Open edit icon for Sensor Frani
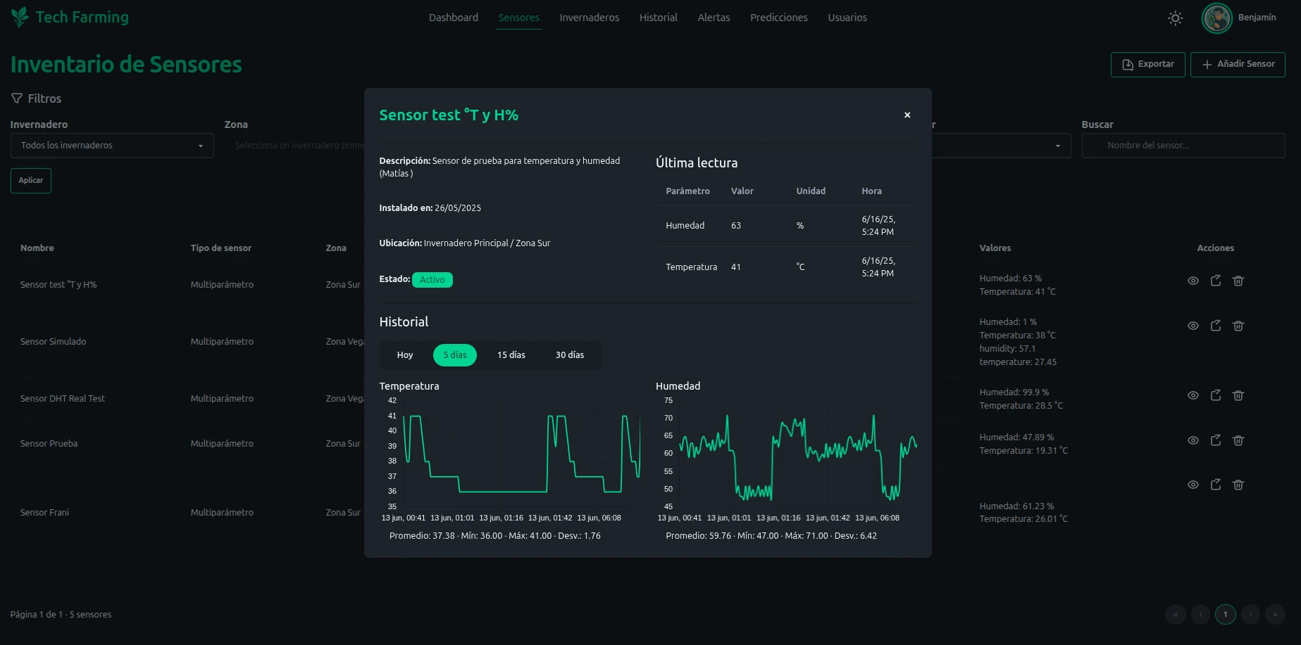The height and width of the screenshot is (645, 1301). tap(1215, 485)
